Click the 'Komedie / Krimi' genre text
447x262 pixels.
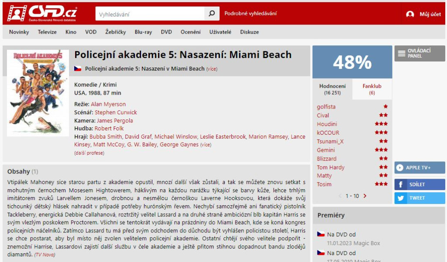(95, 85)
